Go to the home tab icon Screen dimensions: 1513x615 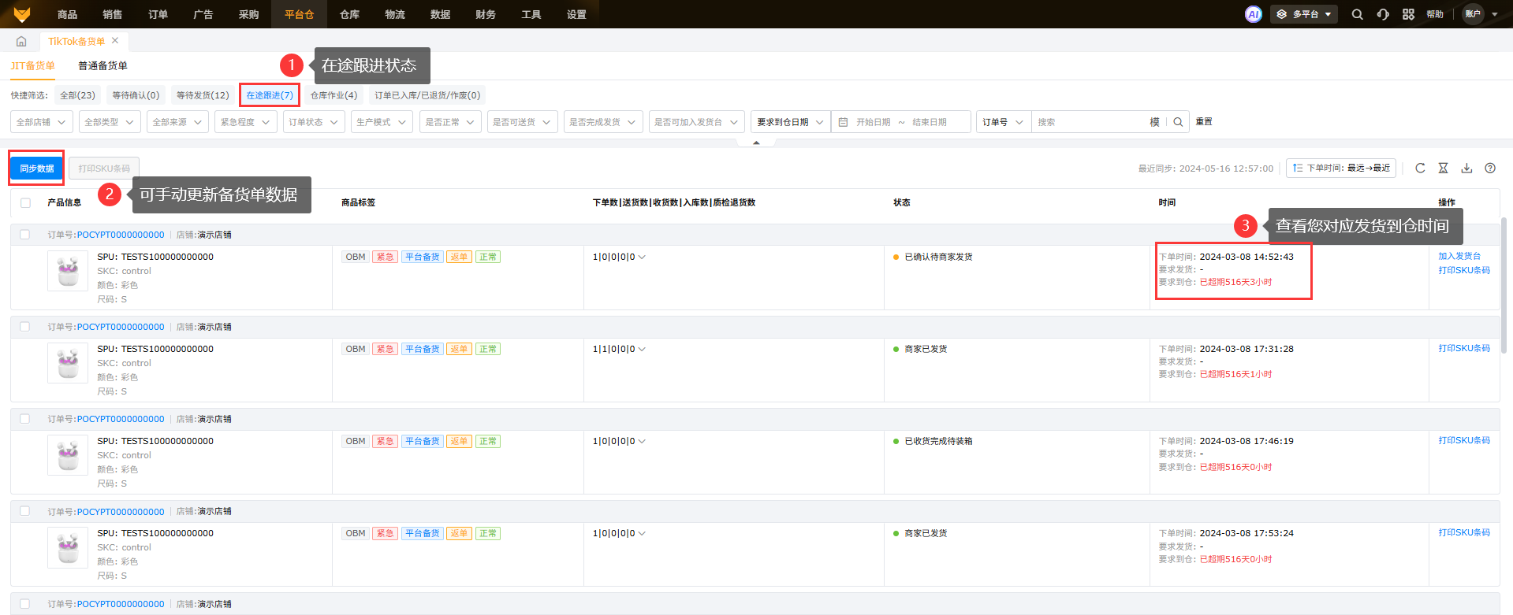[21, 41]
